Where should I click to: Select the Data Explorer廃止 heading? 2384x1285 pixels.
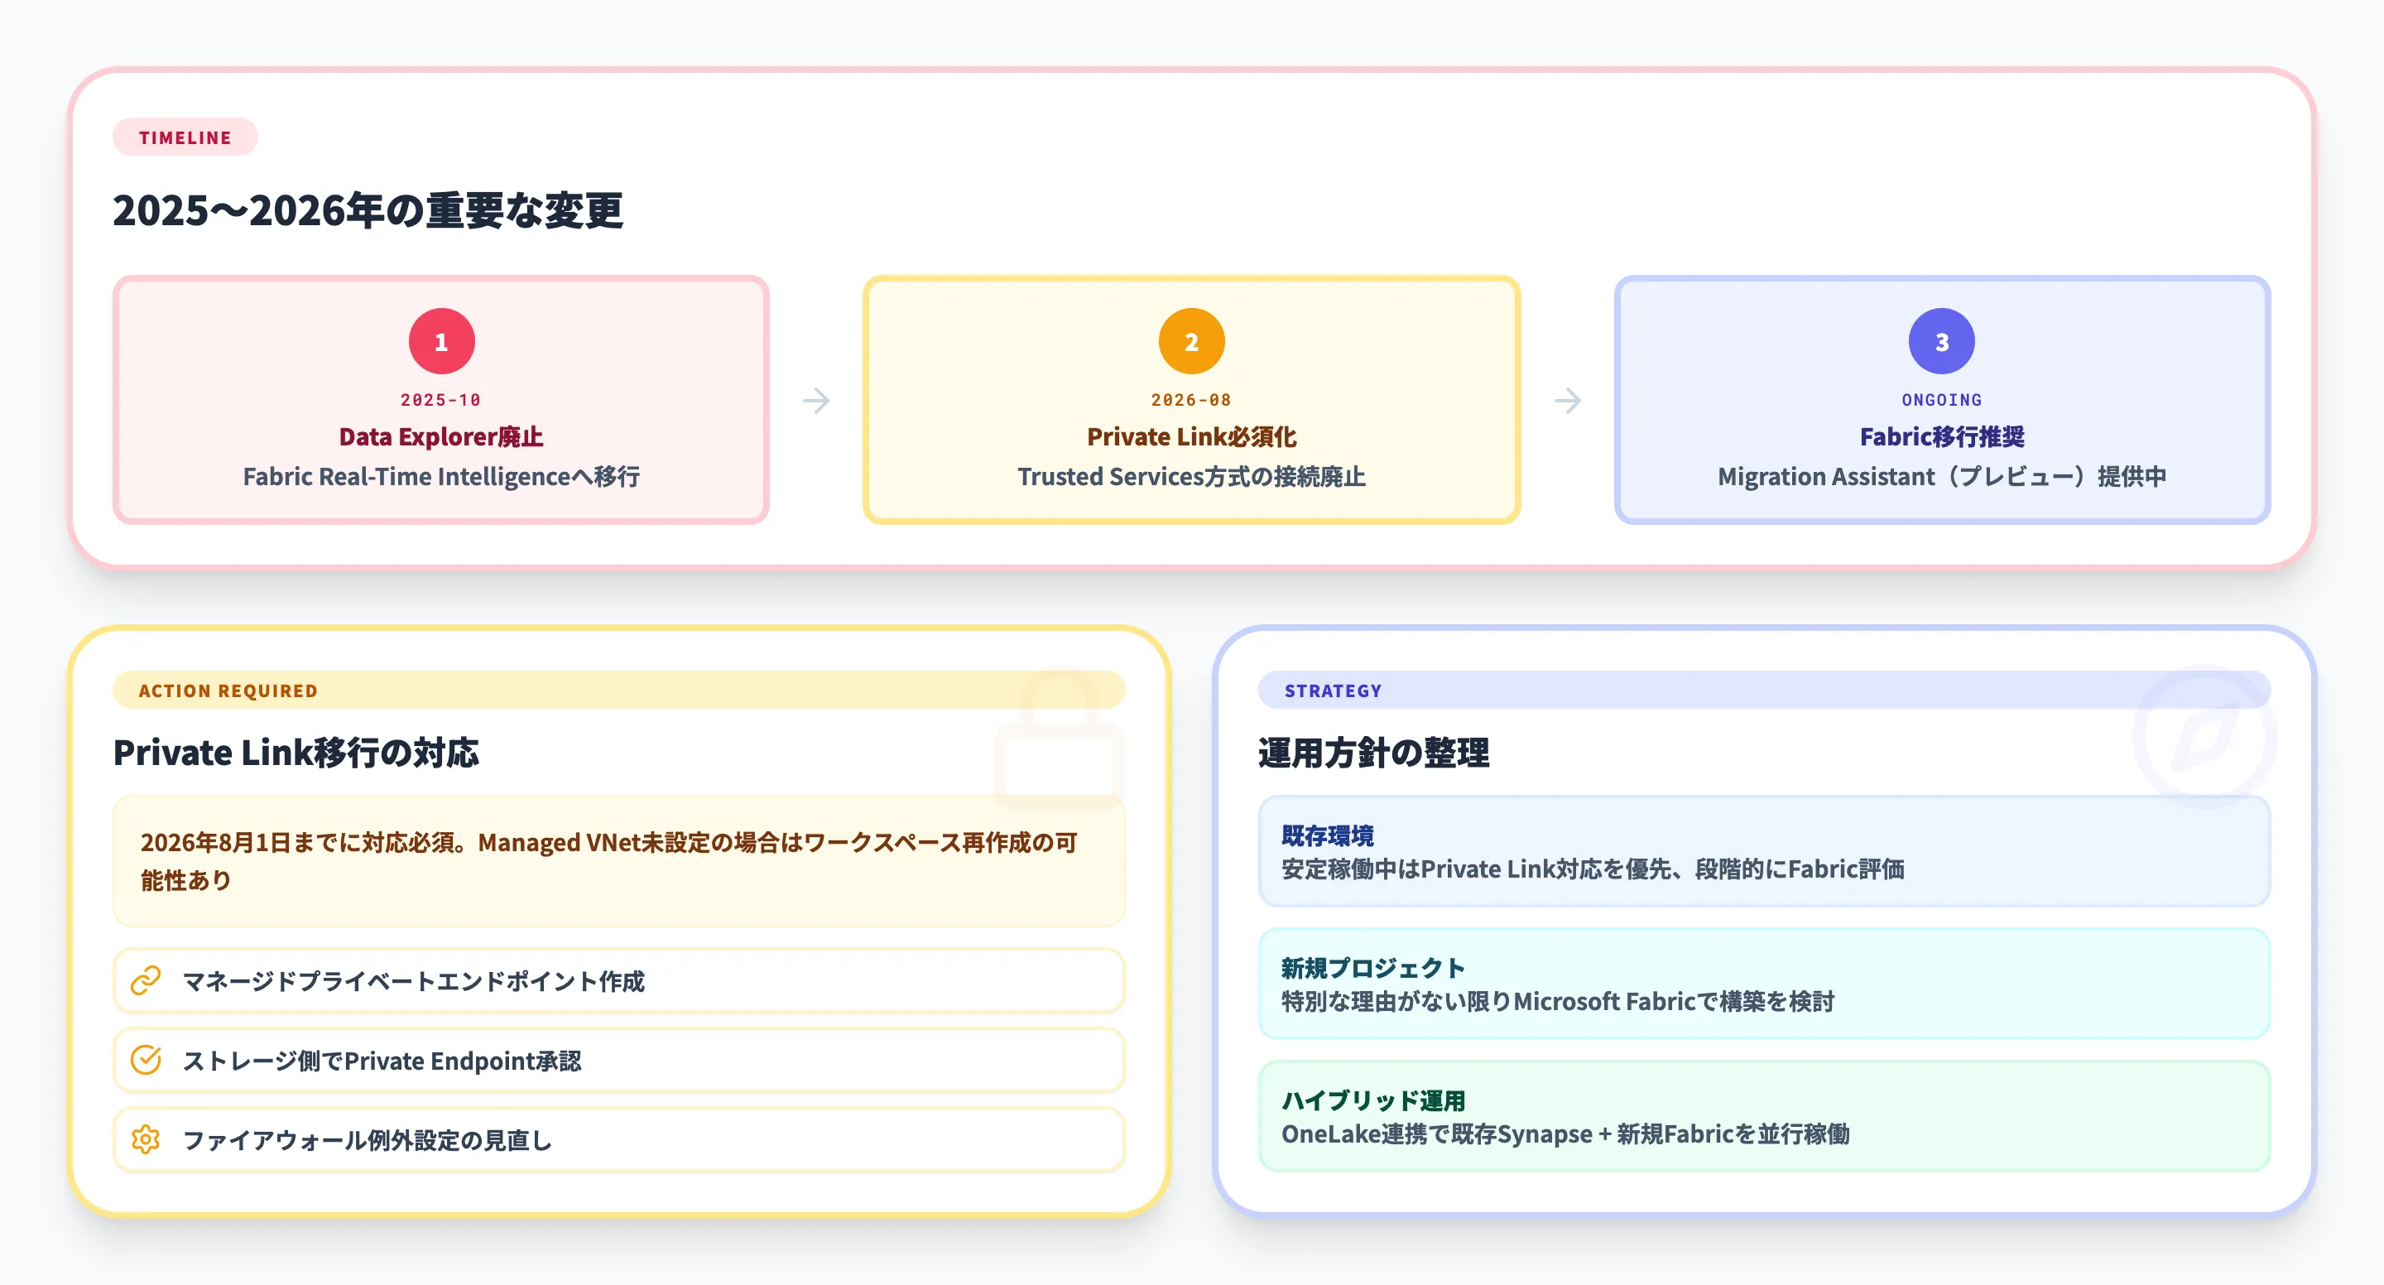pos(441,437)
